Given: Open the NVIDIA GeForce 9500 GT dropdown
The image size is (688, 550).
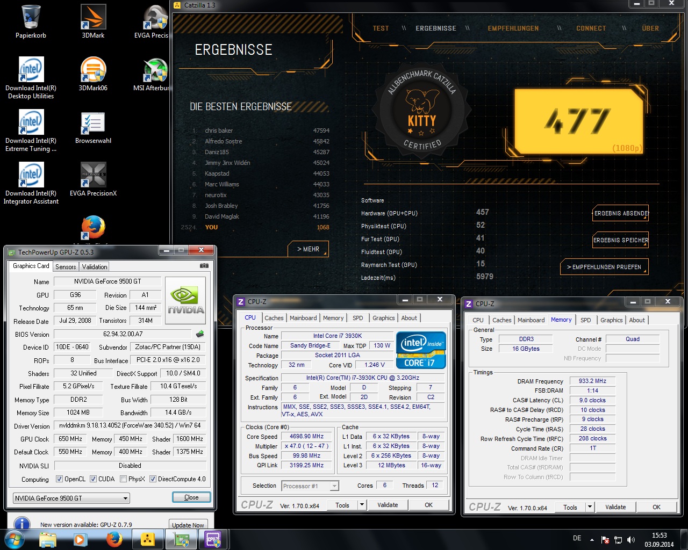Looking at the screenshot, I should [71, 498].
